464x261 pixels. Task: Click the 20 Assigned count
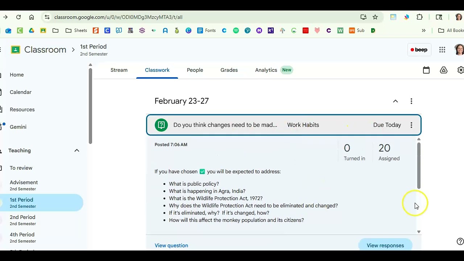(x=389, y=152)
